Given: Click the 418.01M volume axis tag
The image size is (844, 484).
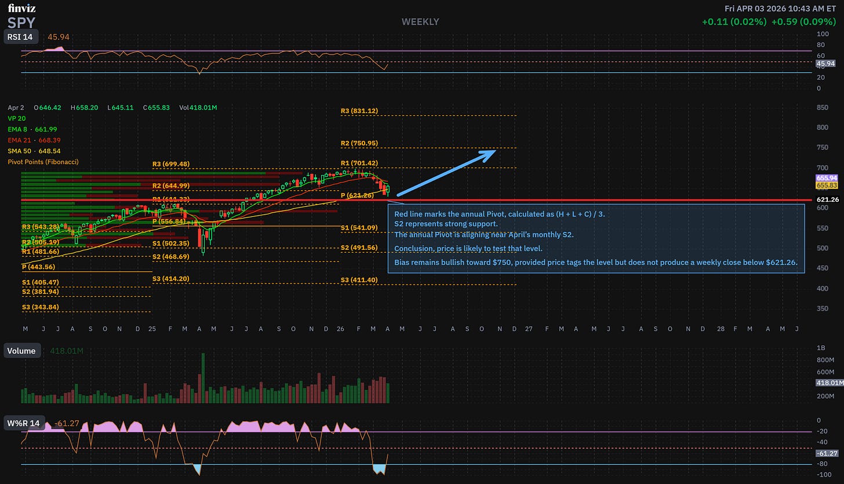Looking at the screenshot, I should point(830,383).
